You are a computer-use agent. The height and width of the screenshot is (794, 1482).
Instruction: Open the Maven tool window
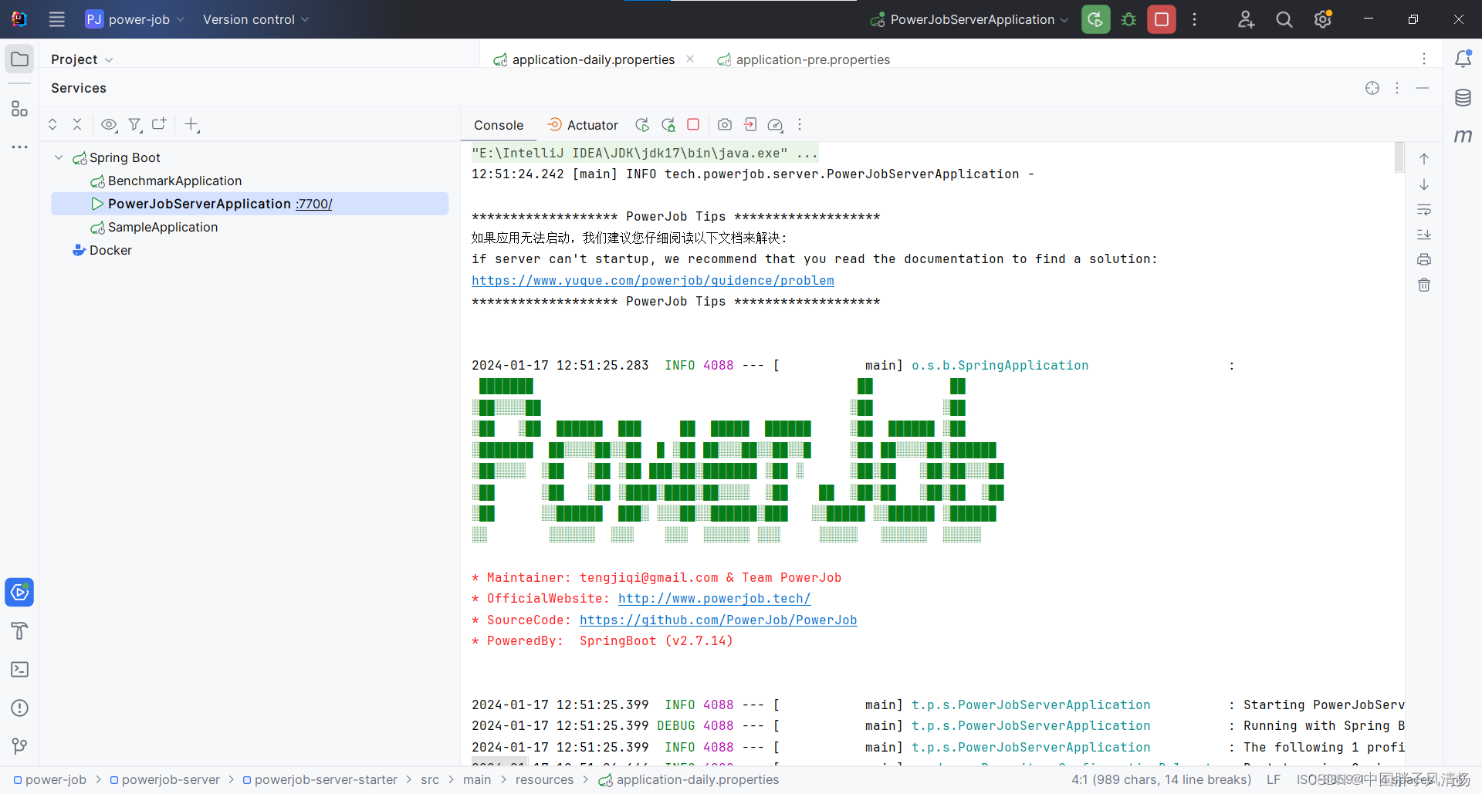(x=1463, y=136)
